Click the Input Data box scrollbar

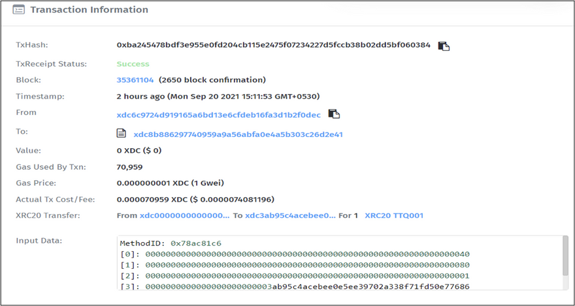click(x=565, y=256)
